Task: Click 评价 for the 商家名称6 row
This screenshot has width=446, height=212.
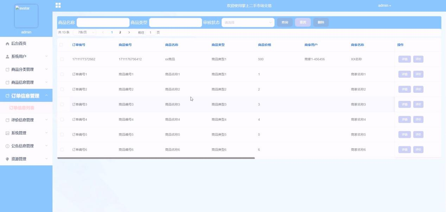Action: 418,150
